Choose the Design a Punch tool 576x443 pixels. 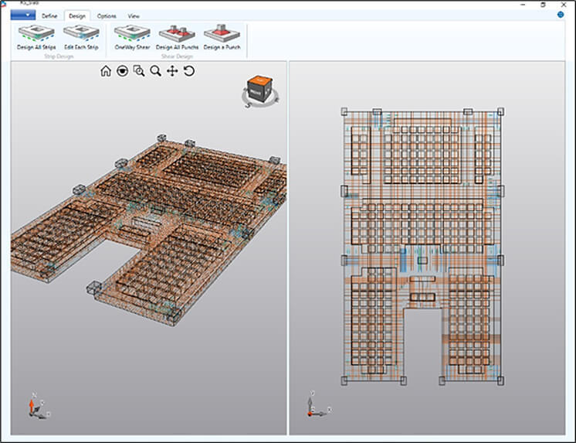(222, 36)
